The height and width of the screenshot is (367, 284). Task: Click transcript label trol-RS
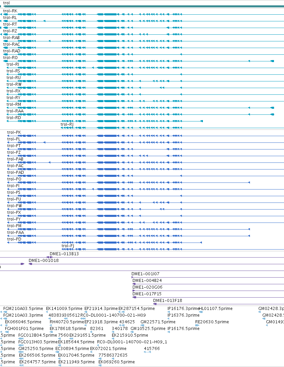click(13, 71)
